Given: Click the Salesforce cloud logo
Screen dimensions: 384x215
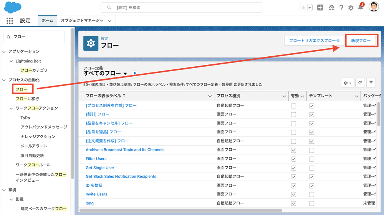Looking at the screenshot, I should [x=13, y=7].
